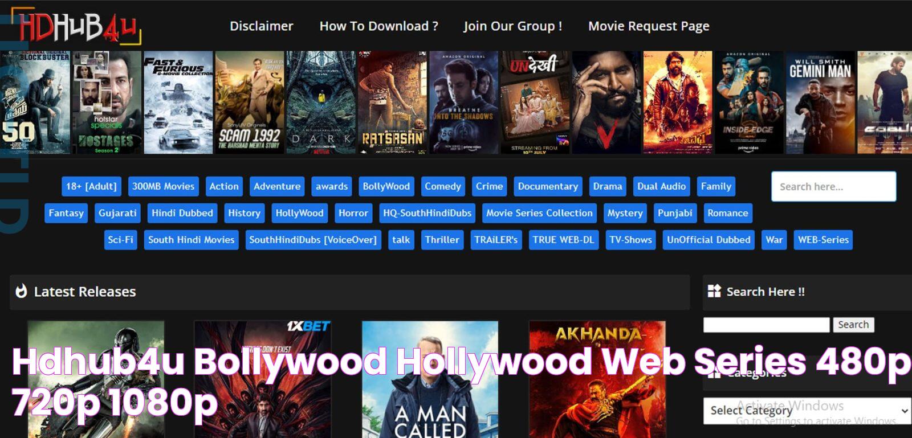Viewport: 912px width, 438px height.
Task: Open the Akhanda movie thumbnail
Action: (x=597, y=379)
